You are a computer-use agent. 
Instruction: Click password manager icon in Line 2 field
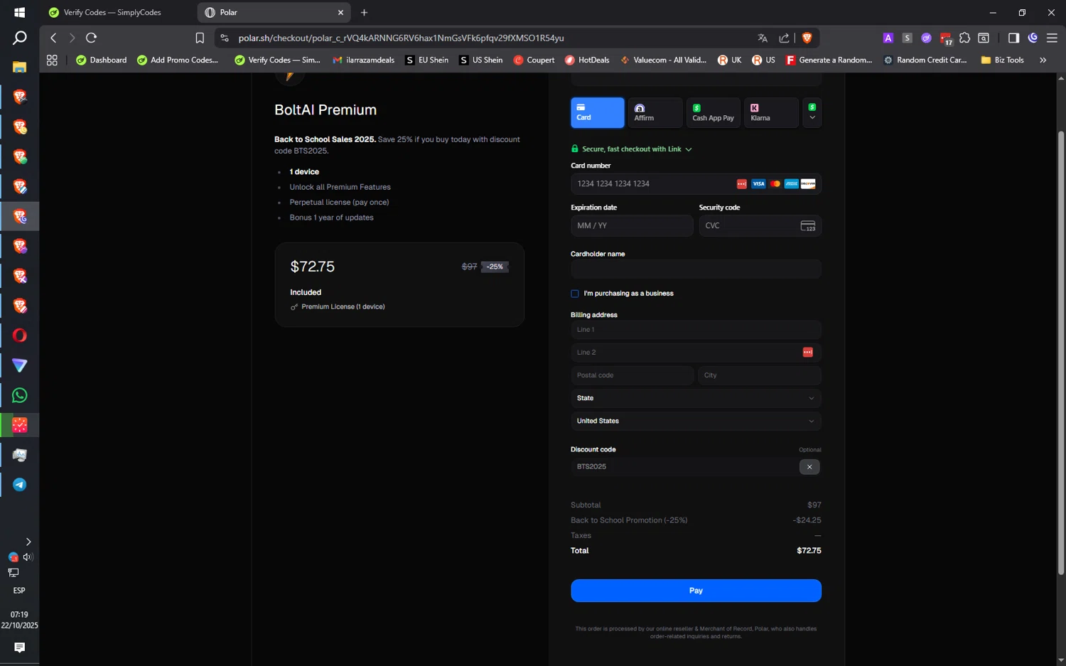pos(807,353)
